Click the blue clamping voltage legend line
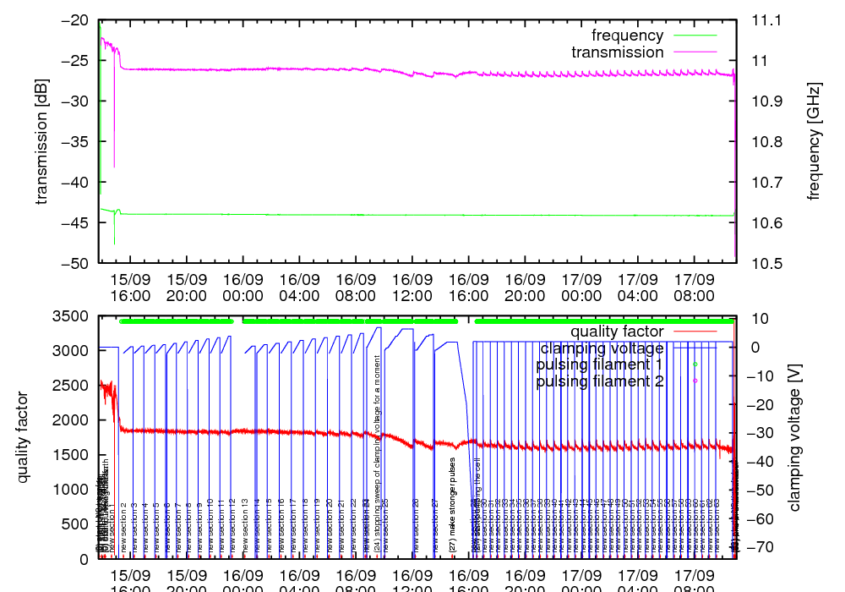Viewport: 845px width, 592px height. tap(694, 348)
